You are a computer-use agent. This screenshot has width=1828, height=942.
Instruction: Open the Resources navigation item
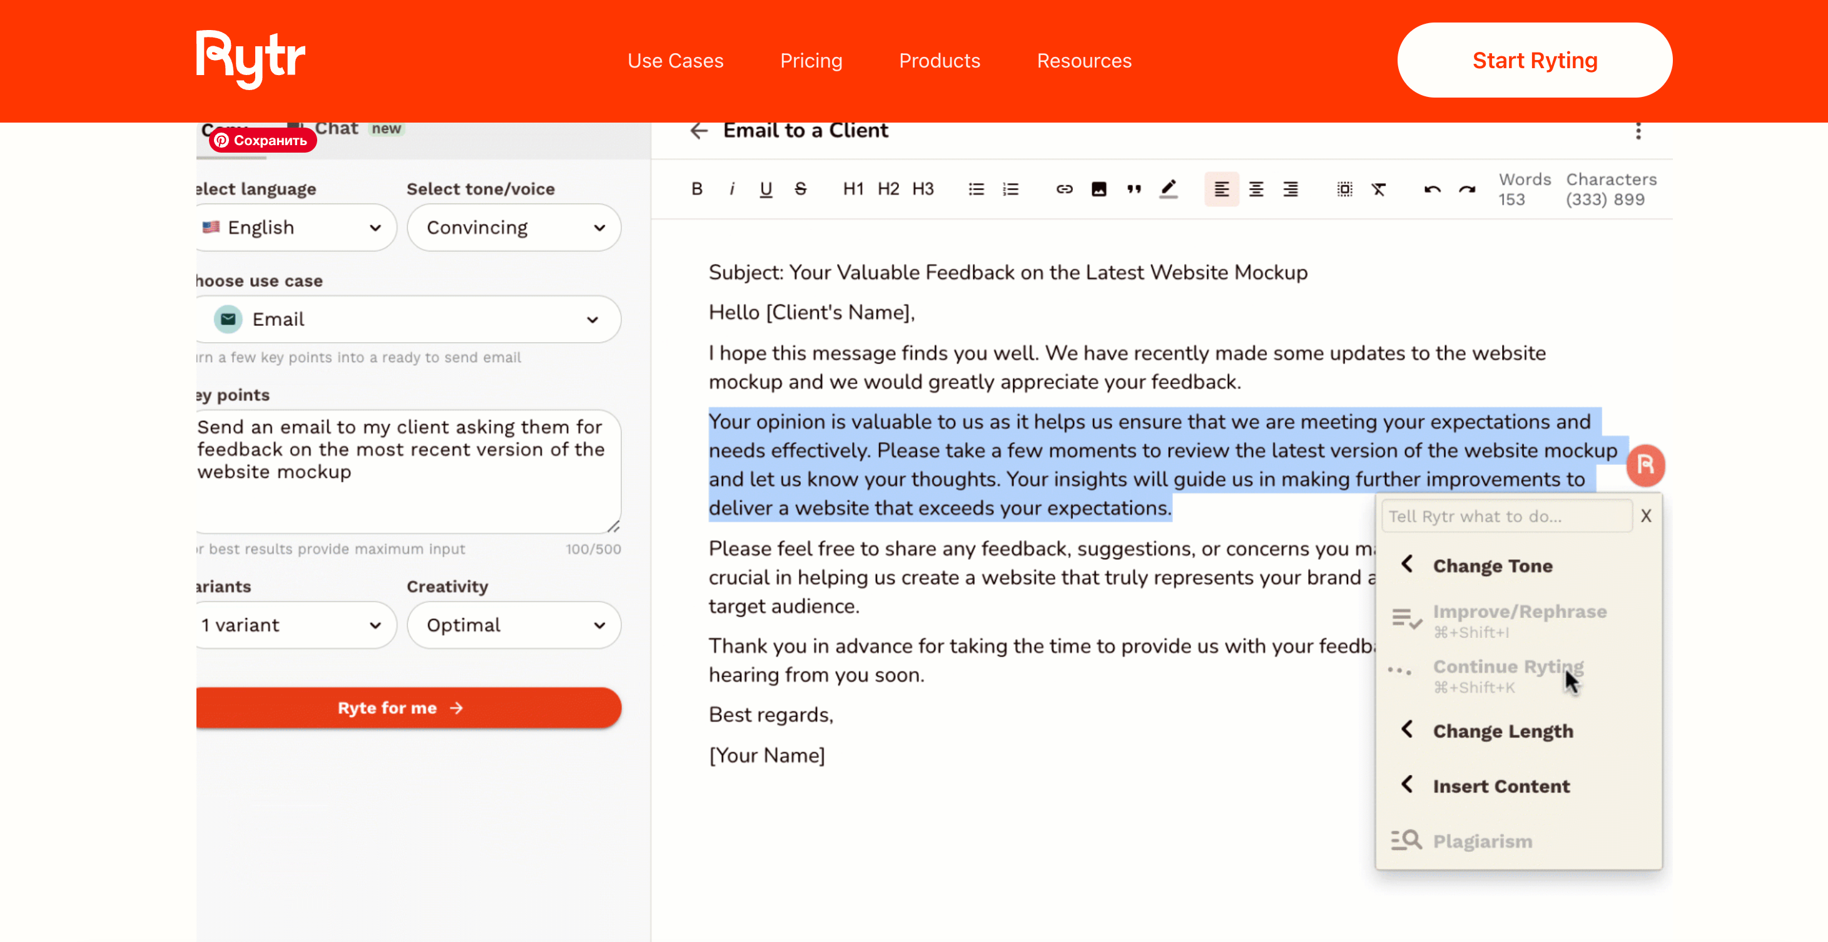(1084, 60)
